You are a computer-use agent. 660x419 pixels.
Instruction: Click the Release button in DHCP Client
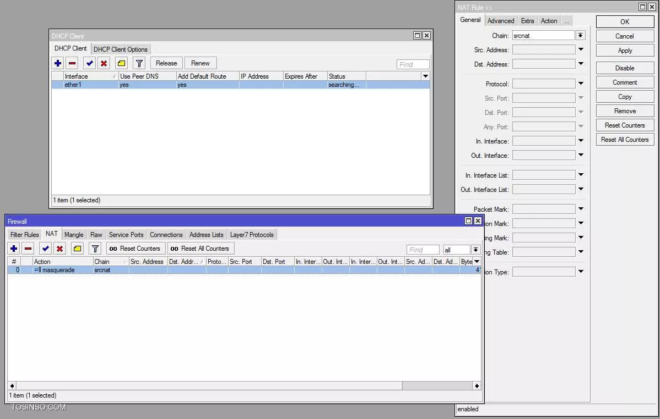pyautogui.click(x=166, y=63)
